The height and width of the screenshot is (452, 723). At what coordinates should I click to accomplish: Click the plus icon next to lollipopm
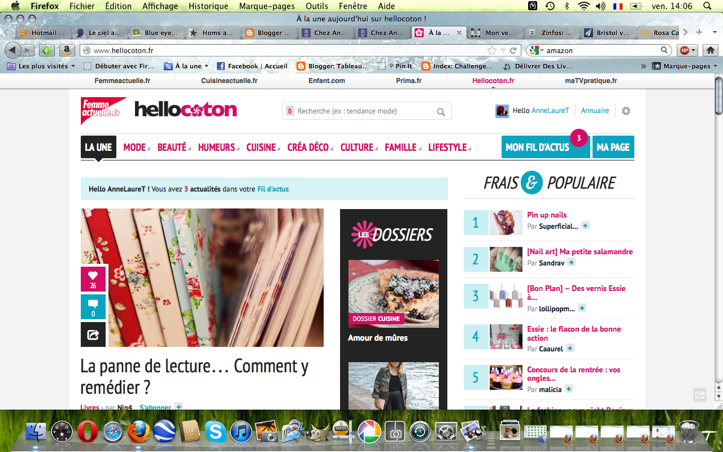582,308
